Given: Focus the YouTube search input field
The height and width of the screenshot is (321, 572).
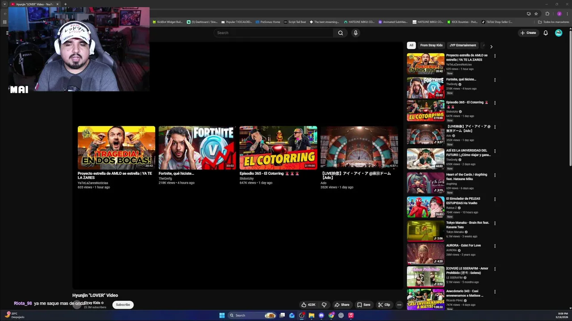Looking at the screenshot, I should [273, 33].
